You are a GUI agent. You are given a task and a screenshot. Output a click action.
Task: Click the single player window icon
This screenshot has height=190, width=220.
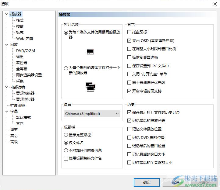(90, 51)
